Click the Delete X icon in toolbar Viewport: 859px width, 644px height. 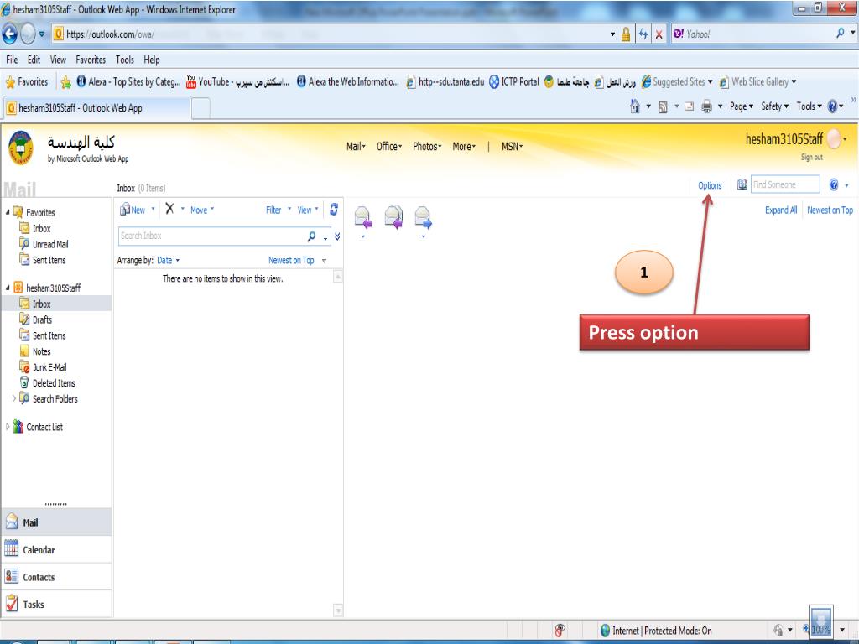point(169,210)
